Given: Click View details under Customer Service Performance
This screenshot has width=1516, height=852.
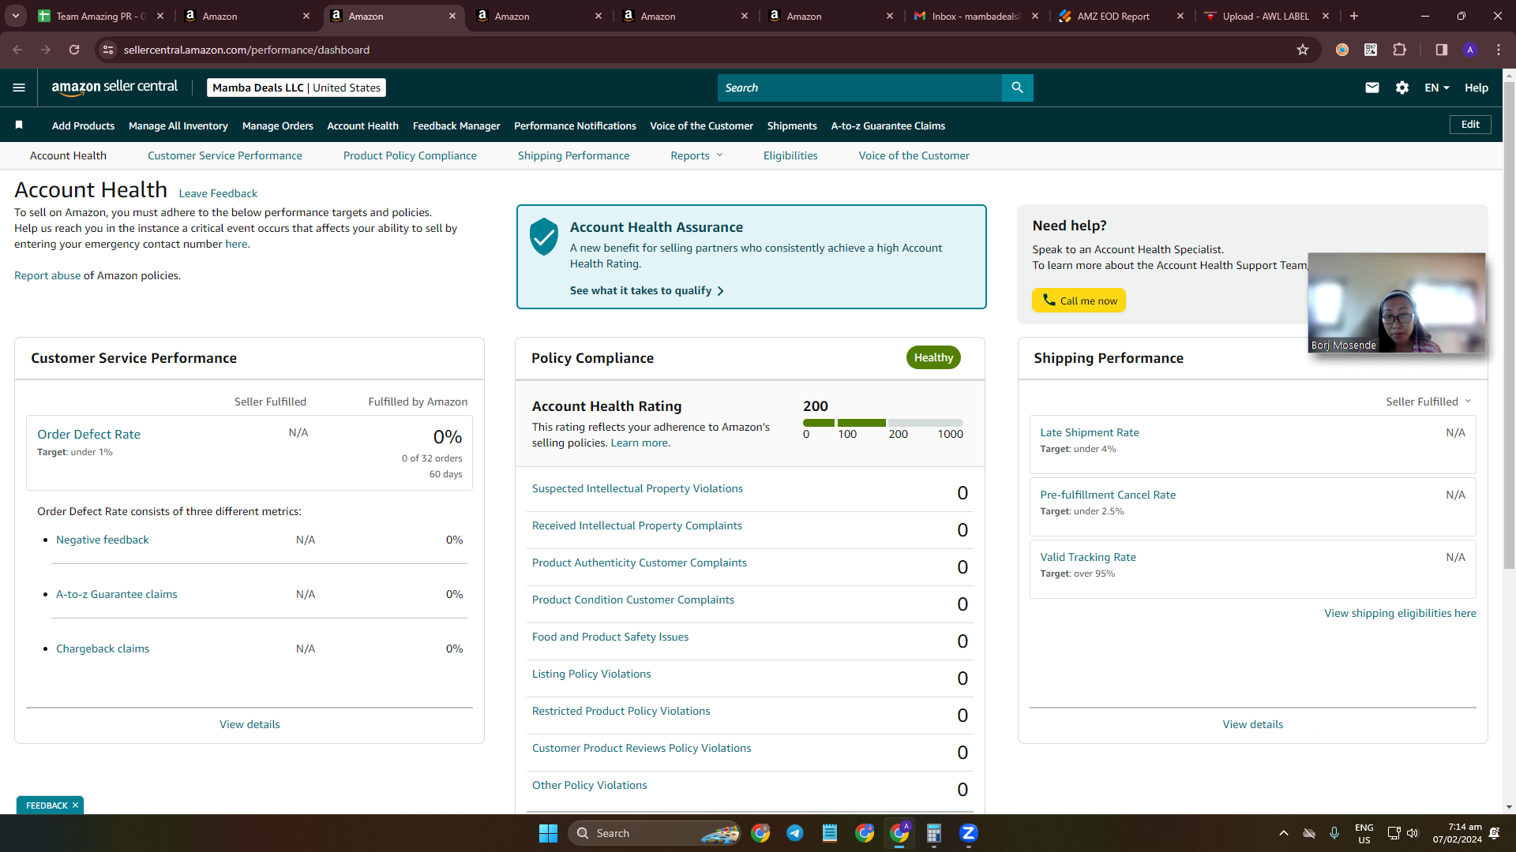Looking at the screenshot, I should pos(250,724).
